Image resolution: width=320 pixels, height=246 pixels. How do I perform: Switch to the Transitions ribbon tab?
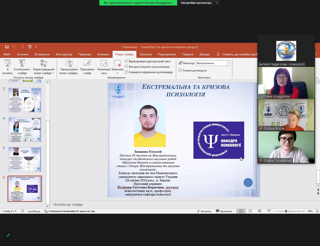tap(85, 54)
